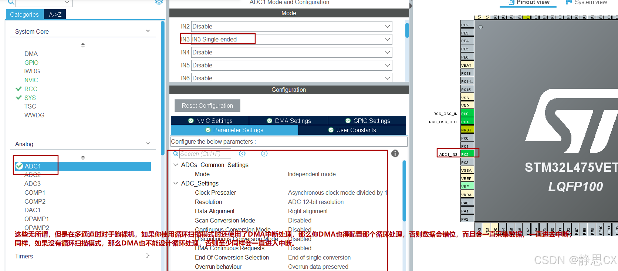Collapse the ADCs_Common_Settings group
Viewport: 618px width, 271px height.
coord(176,165)
